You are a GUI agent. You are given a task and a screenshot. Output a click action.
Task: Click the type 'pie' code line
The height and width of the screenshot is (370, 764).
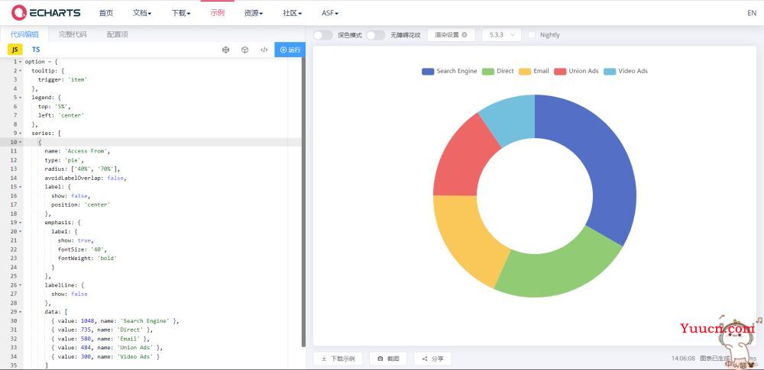64,159
